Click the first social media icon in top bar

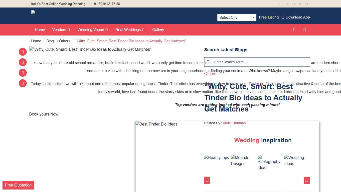pos(280,4)
